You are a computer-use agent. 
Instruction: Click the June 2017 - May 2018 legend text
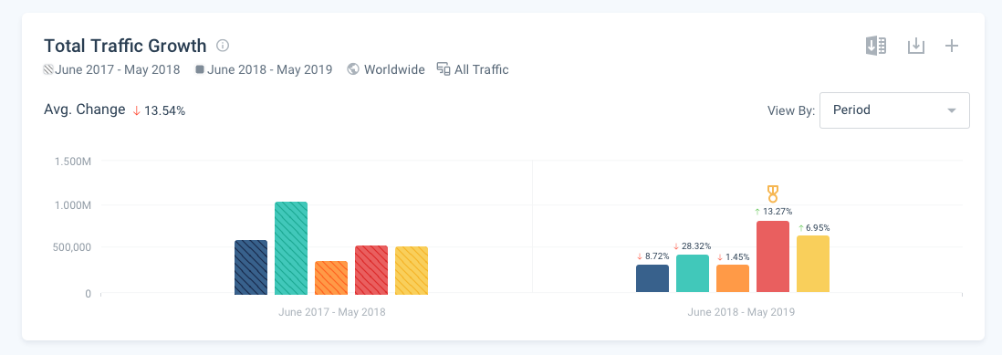(118, 69)
